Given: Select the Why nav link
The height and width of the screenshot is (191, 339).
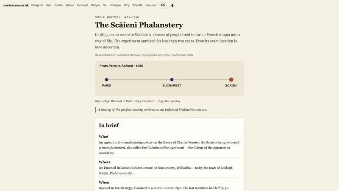Looking at the screenshot, I should pos(127,5).
